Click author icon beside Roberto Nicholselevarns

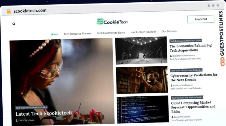(171, 56)
